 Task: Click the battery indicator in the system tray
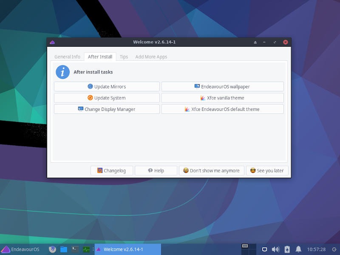(x=287, y=249)
